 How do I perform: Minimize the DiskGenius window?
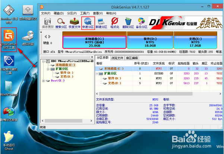point(202,7)
